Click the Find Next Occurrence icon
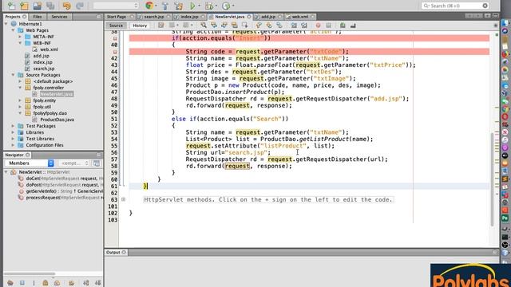This screenshot has width=511, height=287. tap(224, 25)
